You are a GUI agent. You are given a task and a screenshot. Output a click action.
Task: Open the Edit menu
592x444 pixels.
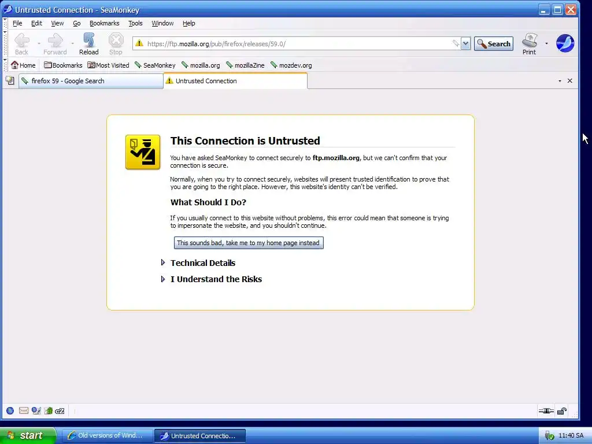(x=36, y=23)
